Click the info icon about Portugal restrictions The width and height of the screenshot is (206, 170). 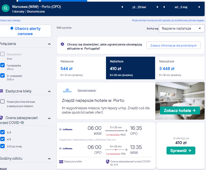(62, 44)
